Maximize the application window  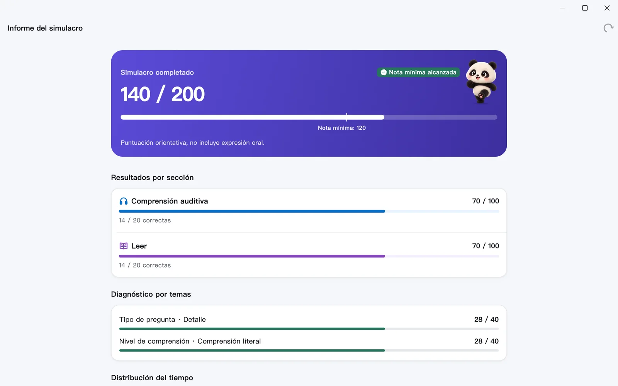click(585, 8)
